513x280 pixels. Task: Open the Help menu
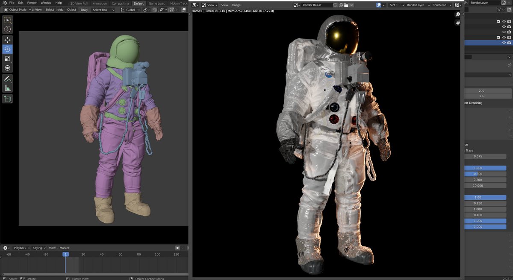coord(59,3)
